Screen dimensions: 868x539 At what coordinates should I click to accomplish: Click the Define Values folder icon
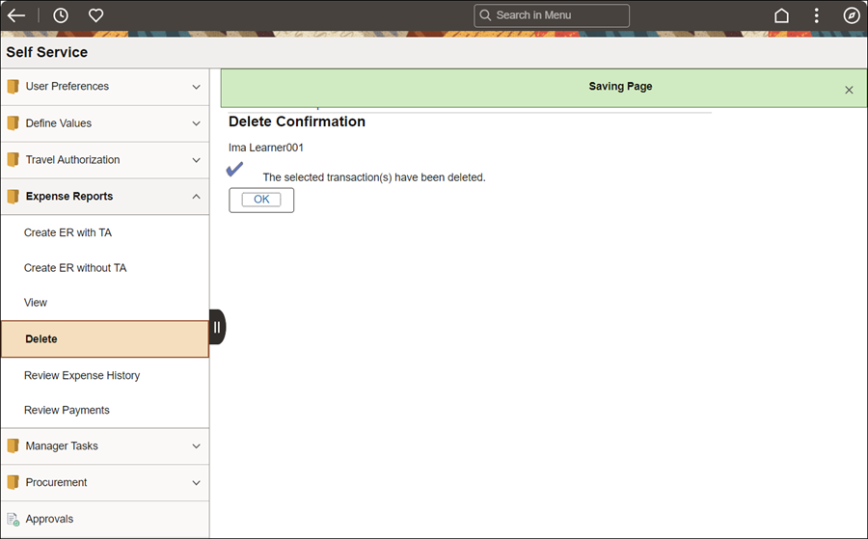pos(13,122)
